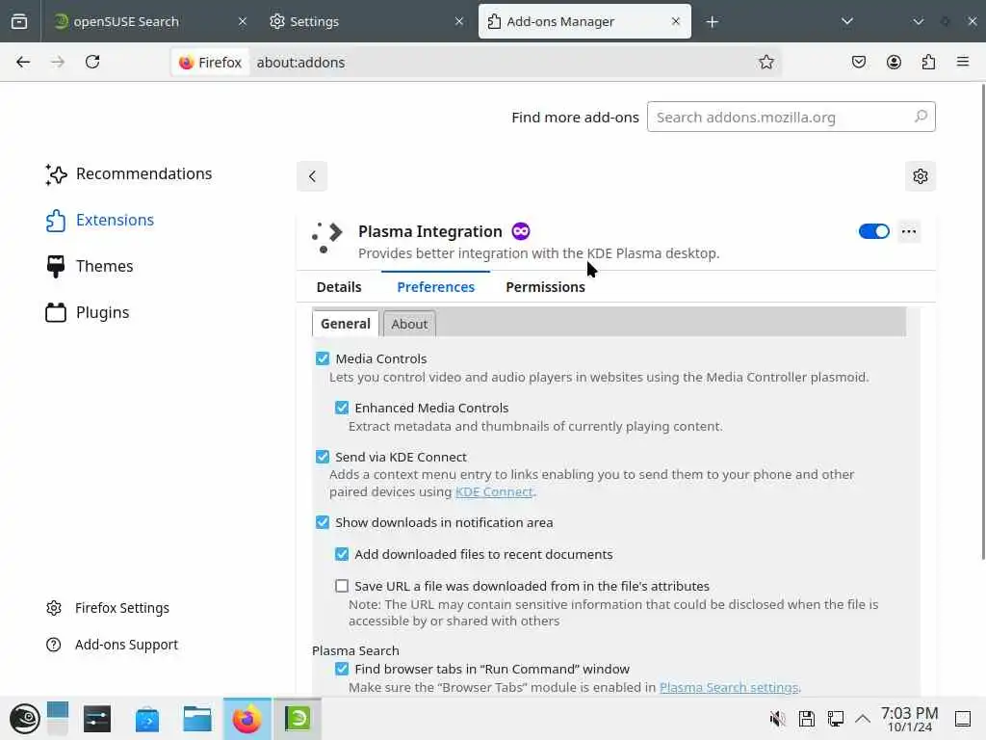Open the Firefox hamburger application menu
Image resolution: width=986 pixels, height=740 pixels.
[x=963, y=62]
